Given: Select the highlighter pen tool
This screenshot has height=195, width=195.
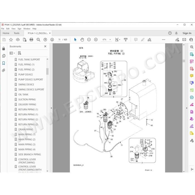Looking at the screenshot, I should [143, 40].
